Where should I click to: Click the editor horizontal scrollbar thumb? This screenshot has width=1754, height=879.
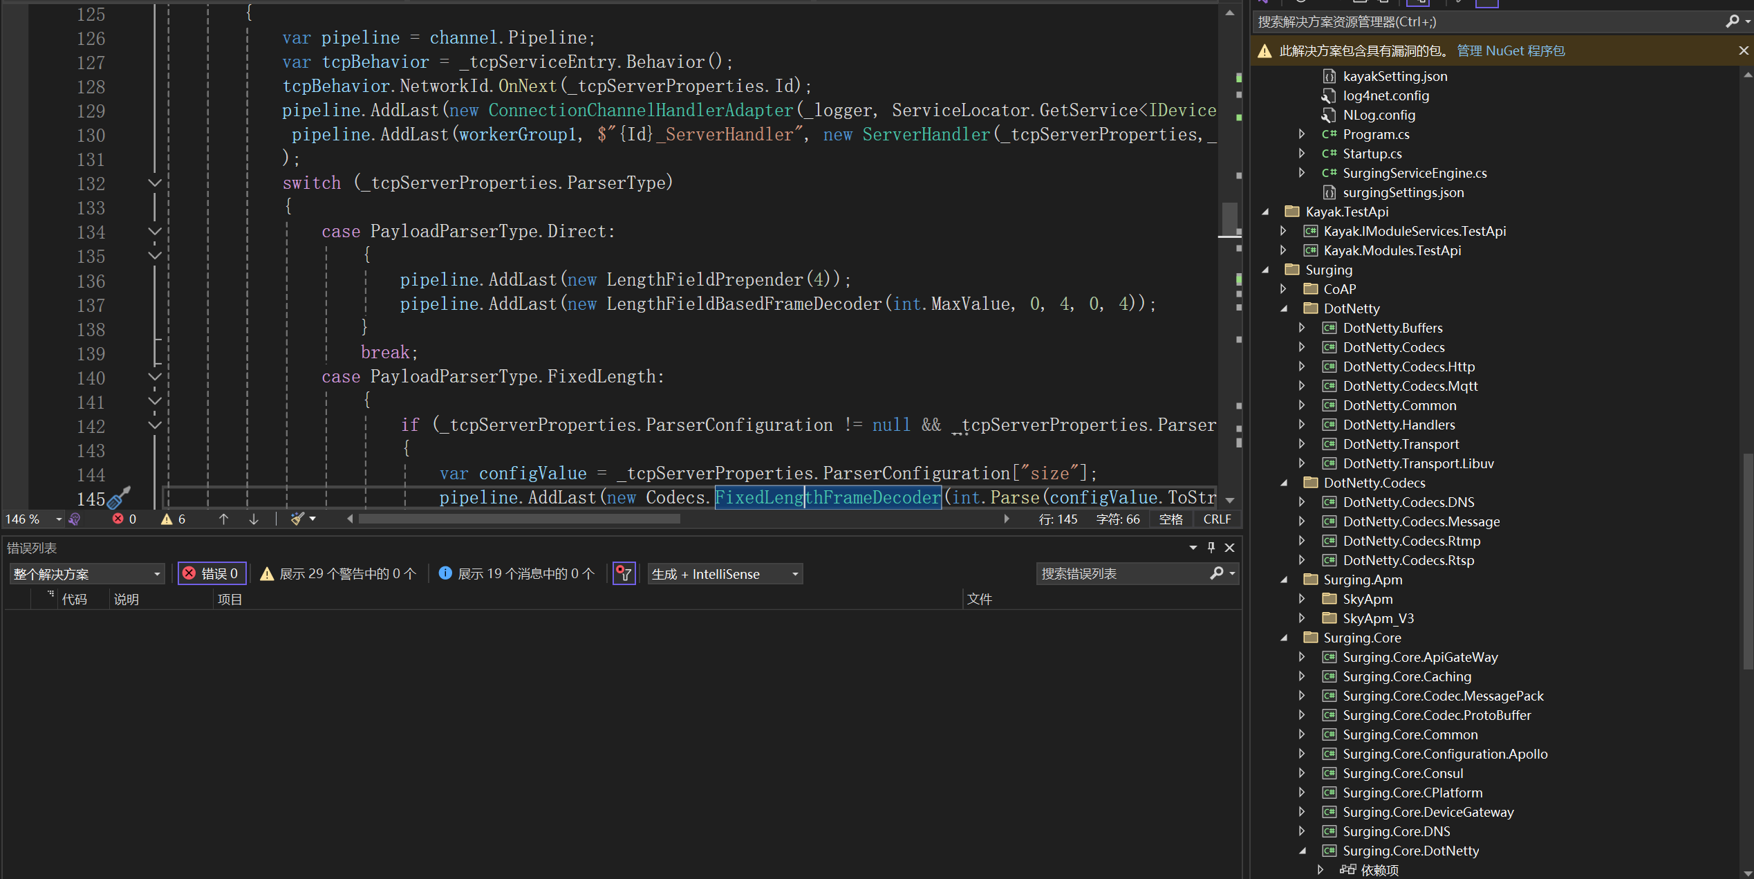pyautogui.click(x=519, y=519)
